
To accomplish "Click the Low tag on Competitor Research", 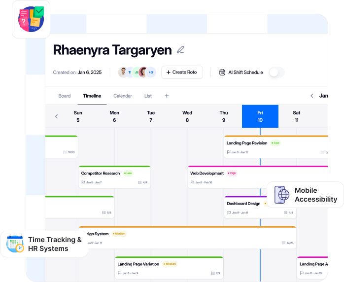I will point(128,173).
